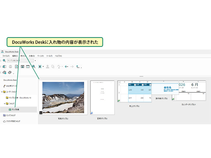Open the dropdown next to arrangement icon
This screenshot has width=211, height=158.
[43, 67]
